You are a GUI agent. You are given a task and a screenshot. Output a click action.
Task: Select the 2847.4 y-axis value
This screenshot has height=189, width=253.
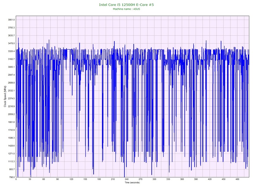11,75
